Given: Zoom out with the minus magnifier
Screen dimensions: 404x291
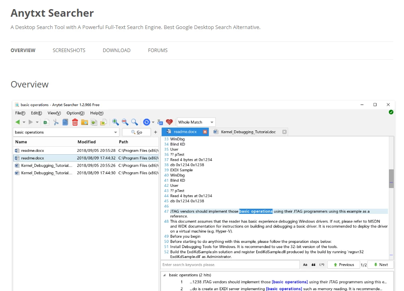Looking at the screenshot, I should point(125,122).
